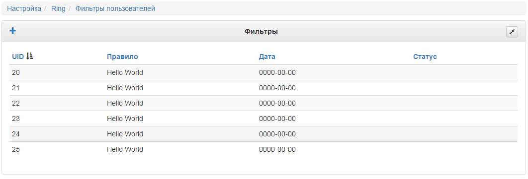Sort table by Правило column
Viewport: 528px width, 179px height.
tap(122, 57)
